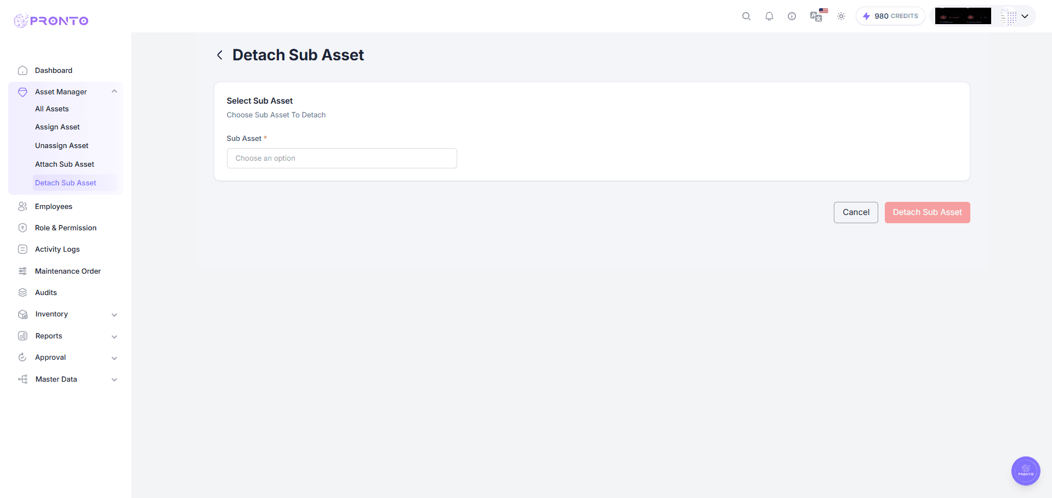1052x498 pixels.
Task: Expand the Inventory section
Action: tap(114, 314)
